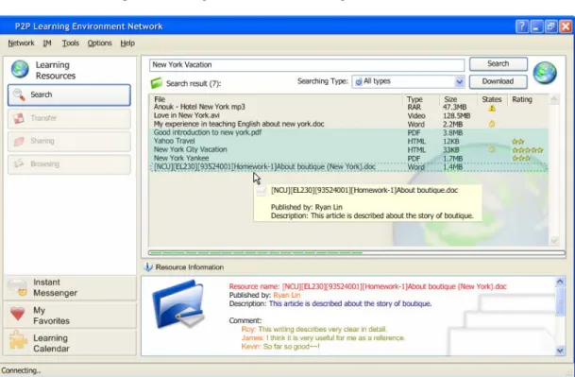Viewport: 575px width, 377px height.
Task: Click the warning state icon on Anouk row
Action: pyautogui.click(x=492, y=108)
